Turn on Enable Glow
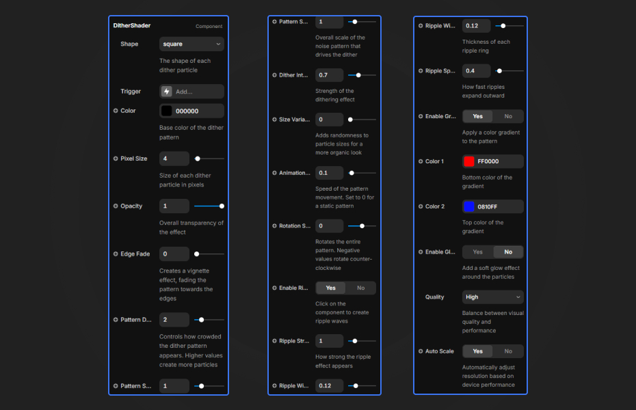Screen dimensions: 636x410 pyautogui.click(x=477, y=251)
